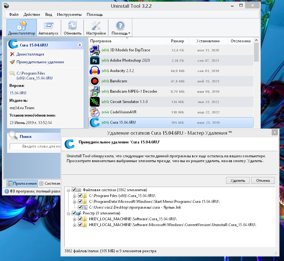Open the Инструменты menu
This screenshot has height=261, width=284.
[69, 15]
